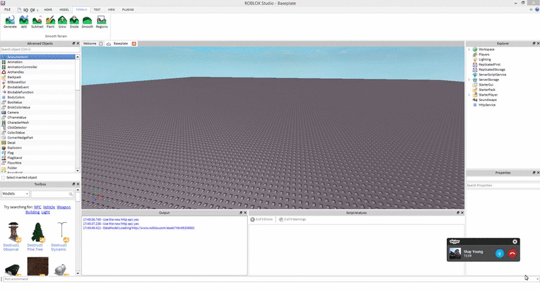Click the Search object input field
Viewport: 540px width, 291px height.
[40, 49]
